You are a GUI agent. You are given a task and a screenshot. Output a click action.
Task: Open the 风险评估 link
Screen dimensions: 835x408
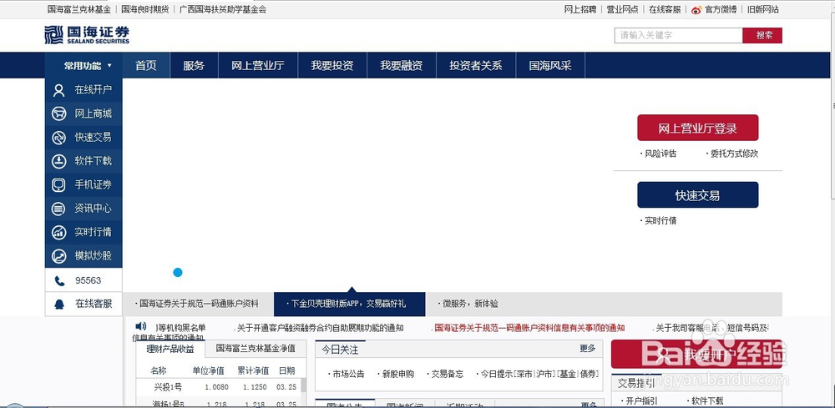pos(660,154)
